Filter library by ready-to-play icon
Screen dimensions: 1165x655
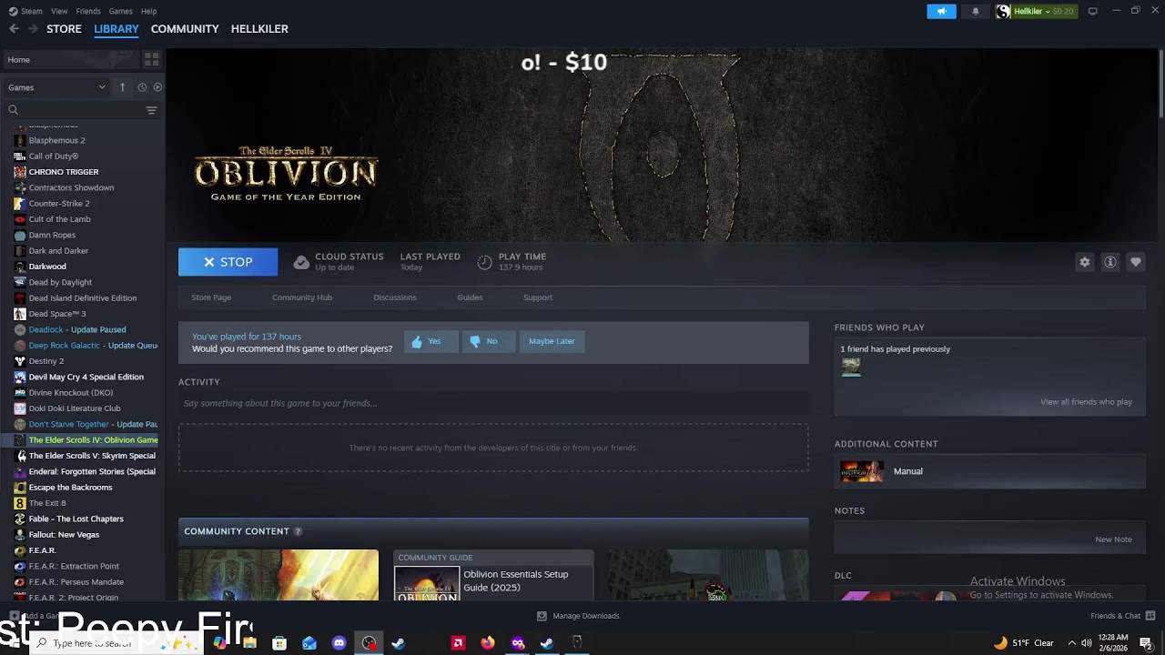[x=157, y=87]
